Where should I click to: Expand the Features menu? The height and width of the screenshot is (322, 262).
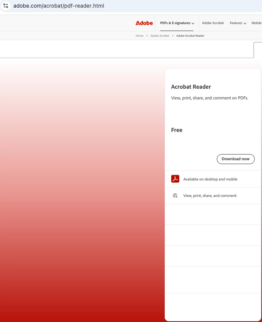238,23
